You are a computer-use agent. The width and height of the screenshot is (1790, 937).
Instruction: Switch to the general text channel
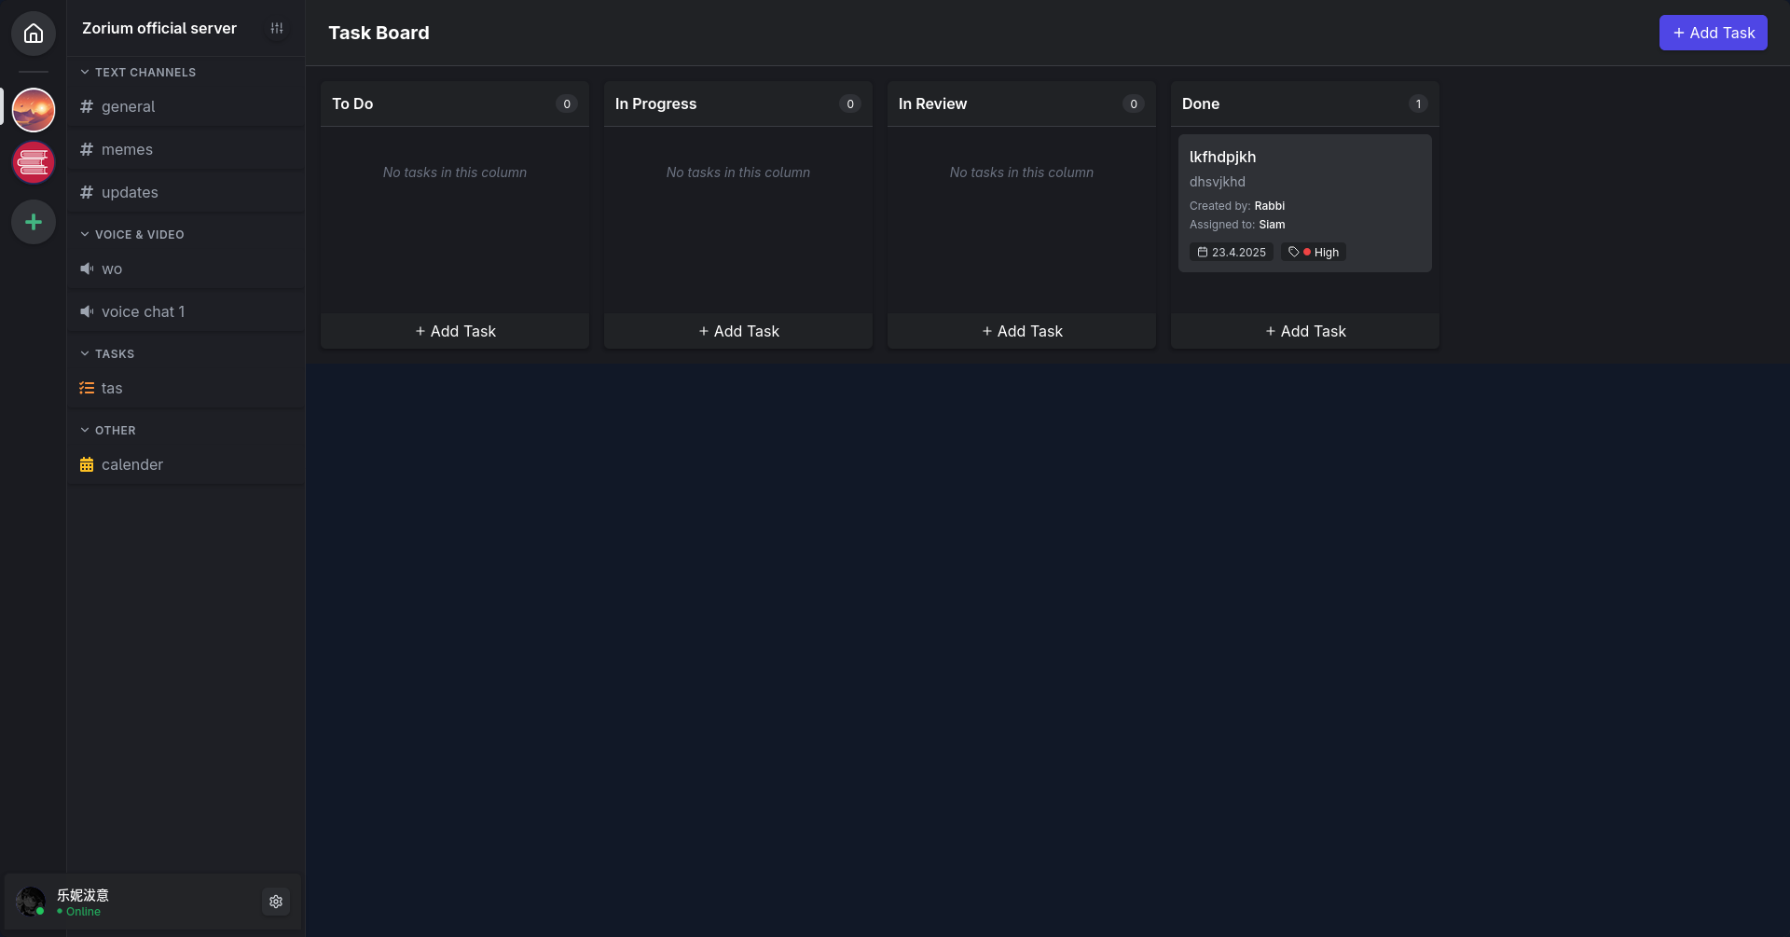[x=129, y=106]
